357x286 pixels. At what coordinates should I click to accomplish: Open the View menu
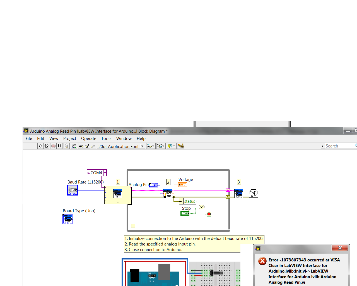(54, 139)
